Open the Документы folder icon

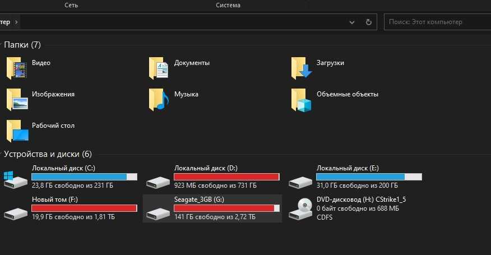click(x=159, y=68)
